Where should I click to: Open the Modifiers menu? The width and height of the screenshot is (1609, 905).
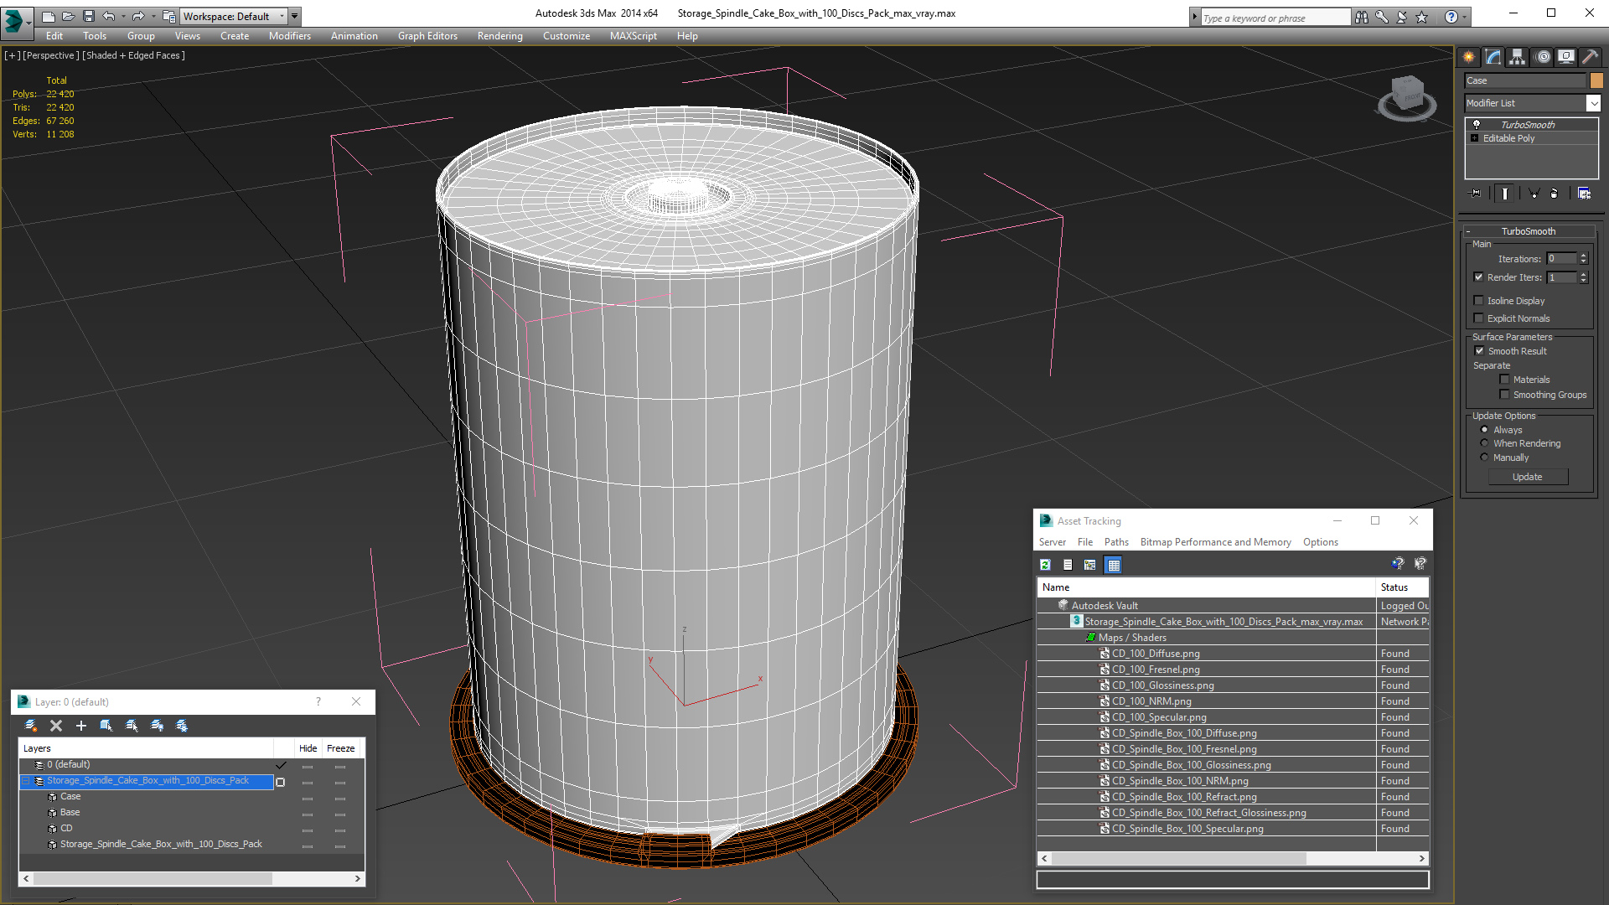tap(290, 36)
